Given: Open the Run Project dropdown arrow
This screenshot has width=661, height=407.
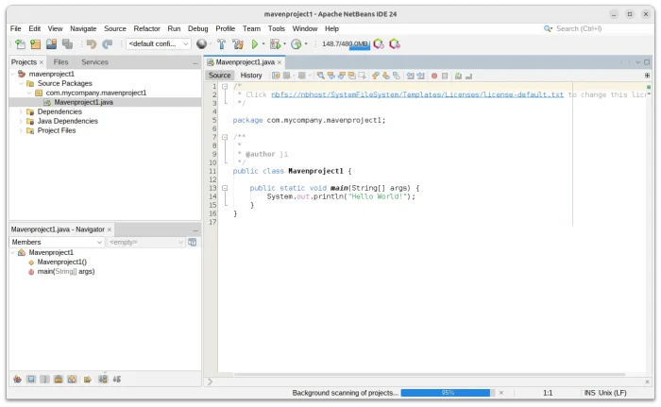Looking at the screenshot, I should click(x=263, y=43).
